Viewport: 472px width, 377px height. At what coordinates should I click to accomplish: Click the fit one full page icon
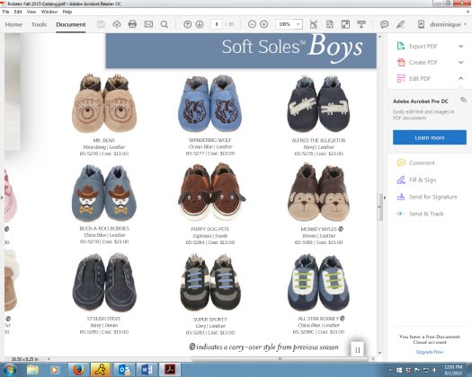click(330, 24)
